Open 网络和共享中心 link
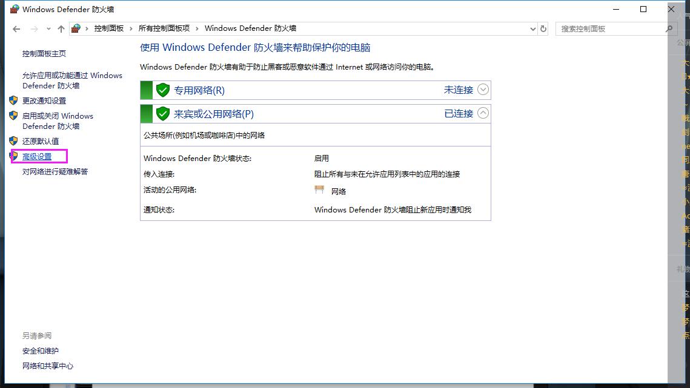Image resolution: width=690 pixels, height=388 pixels. pos(48,366)
